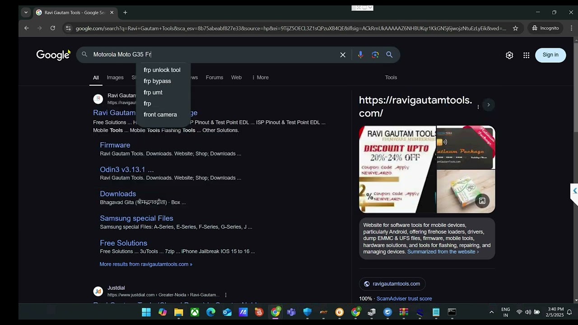Go to the Google logo homepage
This screenshot has width=578, height=325.
tap(53, 55)
